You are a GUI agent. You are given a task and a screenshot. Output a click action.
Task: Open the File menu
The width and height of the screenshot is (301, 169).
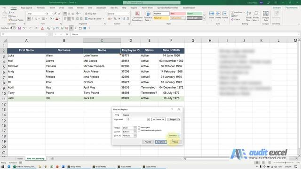(4, 8)
